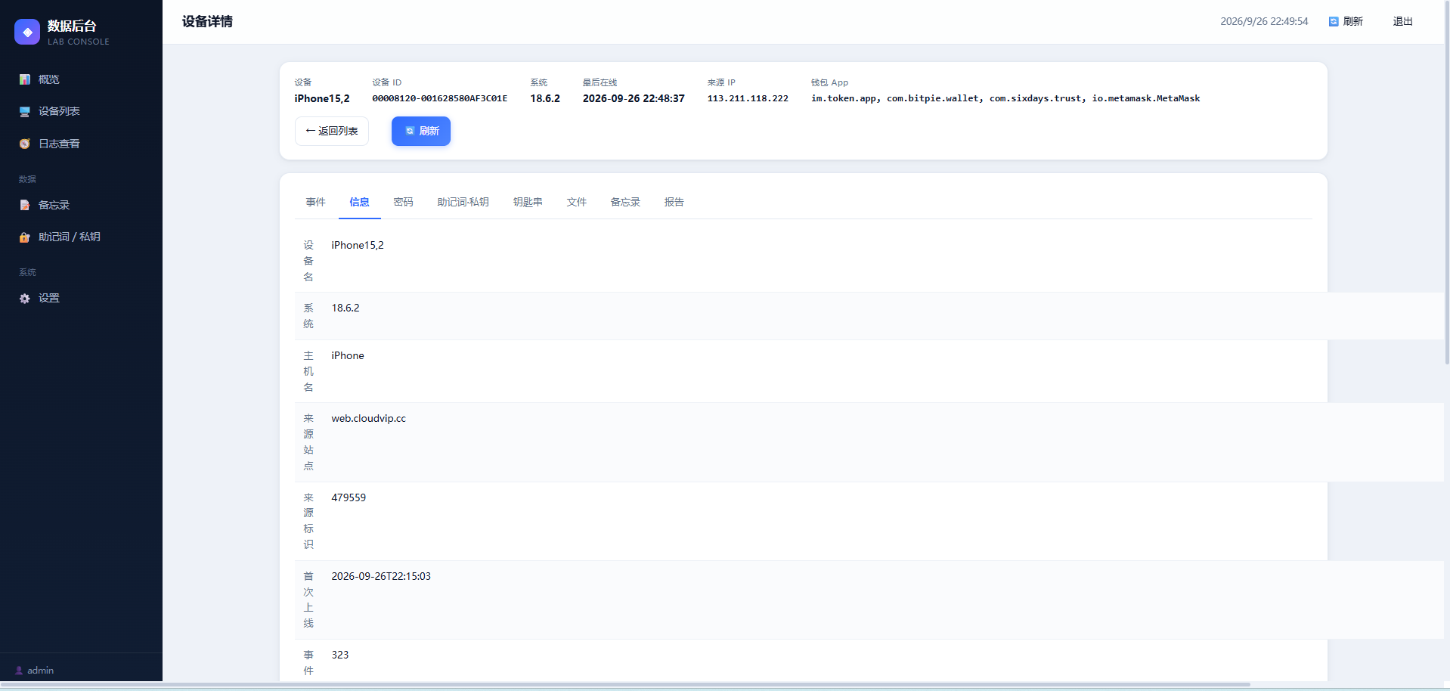This screenshot has width=1450, height=691.
Task: Click the memo document icon in sidebar
Action: pyautogui.click(x=25, y=205)
